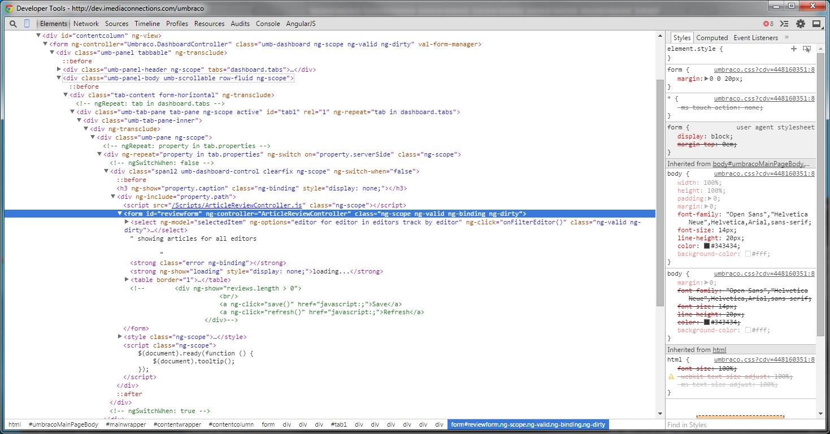Viewport: 830px width, 434px height.
Task: Open the Console panel
Action: tap(268, 24)
